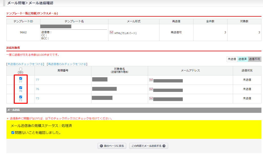Screen dimensions: 263x156
Task: Click the mail icon beside HTML(マルチパート)
Action: (x=111, y=32)
